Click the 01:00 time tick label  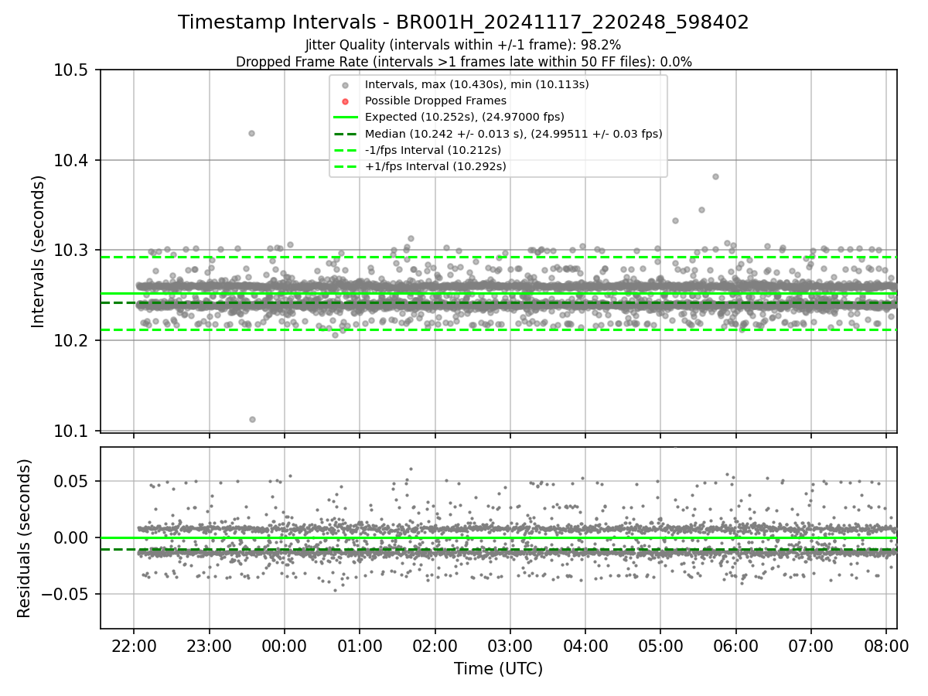pos(360,645)
